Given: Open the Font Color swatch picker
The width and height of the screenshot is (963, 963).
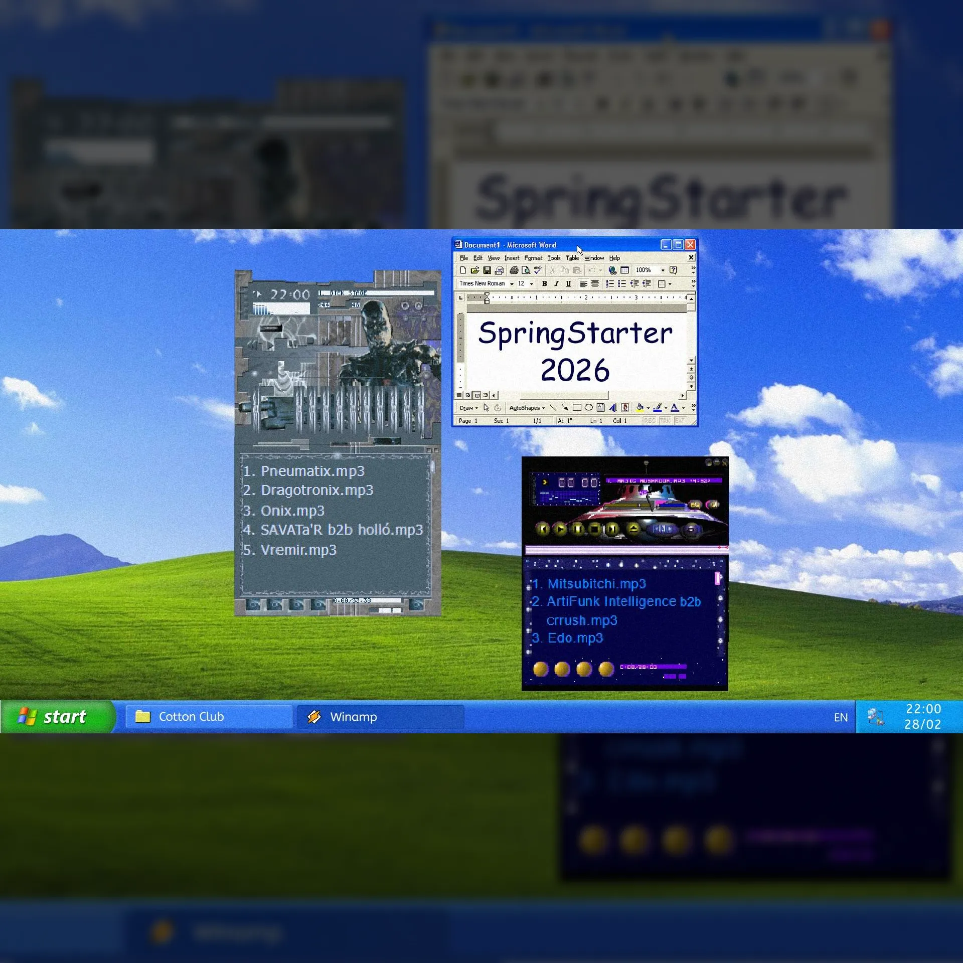Looking at the screenshot, I should (x=683, y=408).
